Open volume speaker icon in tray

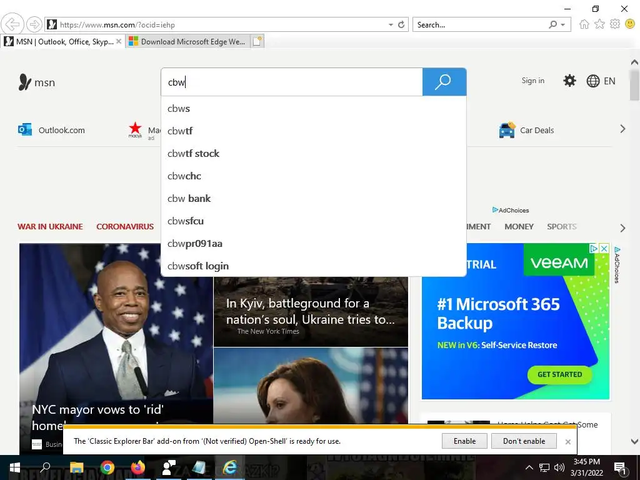pyautogui.click(x=559, y=467)
